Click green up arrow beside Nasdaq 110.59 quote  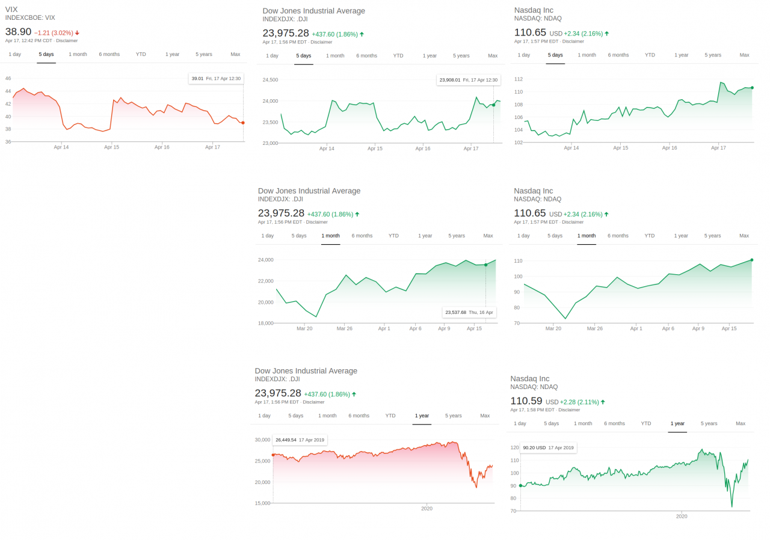[x=603, y=402]
